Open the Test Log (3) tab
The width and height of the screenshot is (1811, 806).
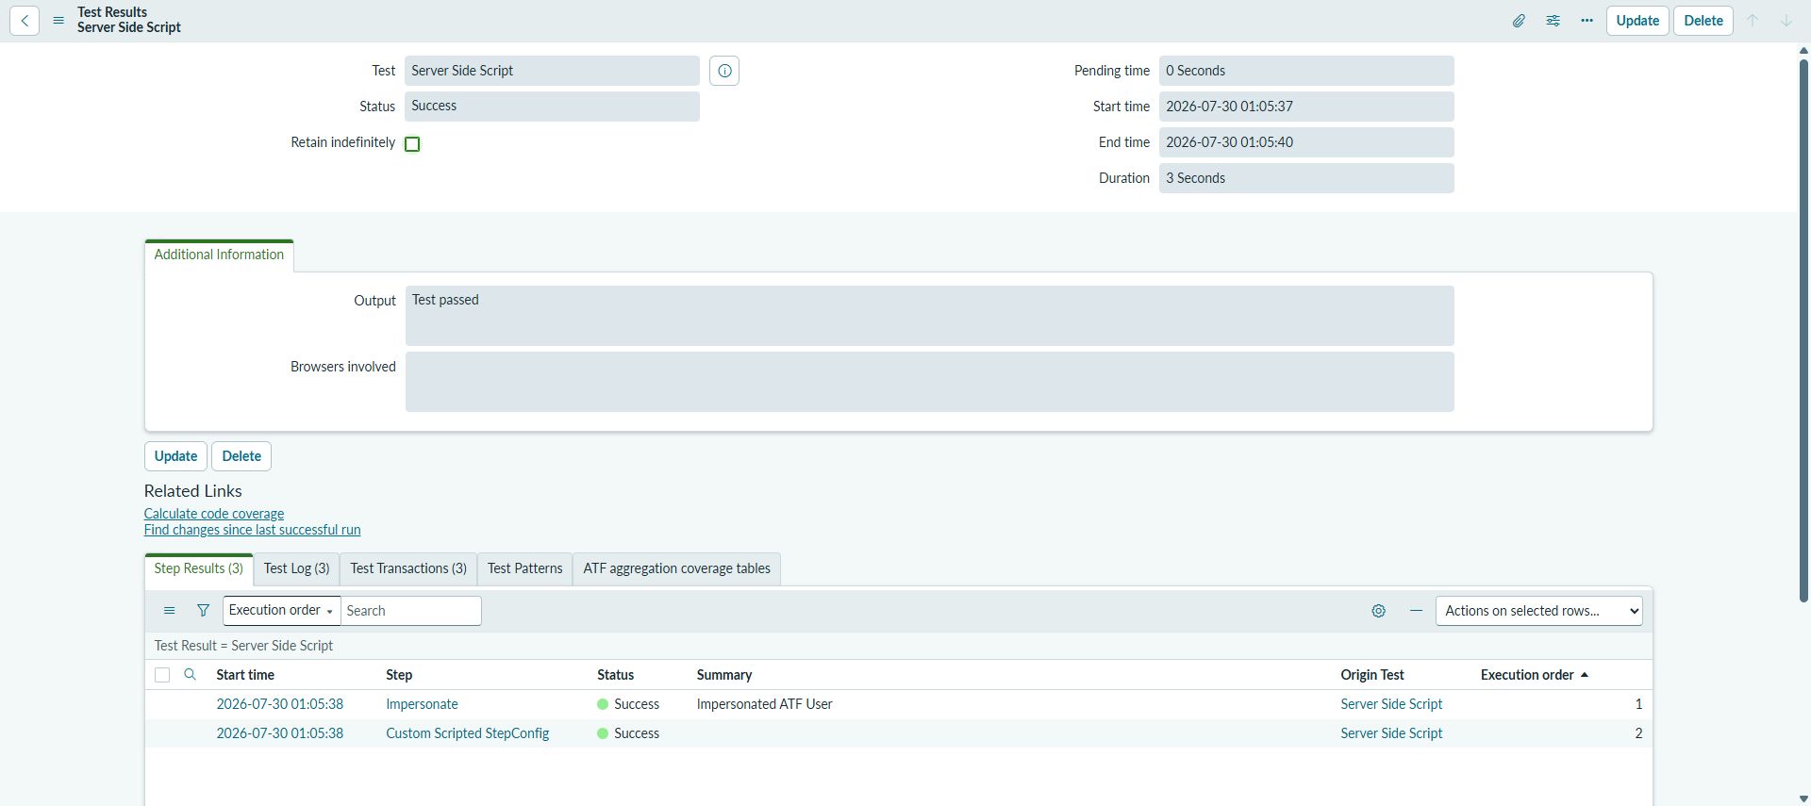296,568
